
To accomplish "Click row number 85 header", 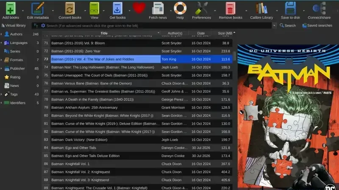I will pyautogui.click(x=46, y=156).
